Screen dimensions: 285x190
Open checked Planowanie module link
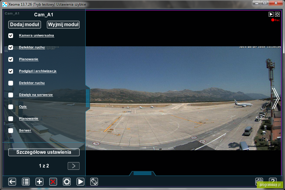tap(28, 59)
